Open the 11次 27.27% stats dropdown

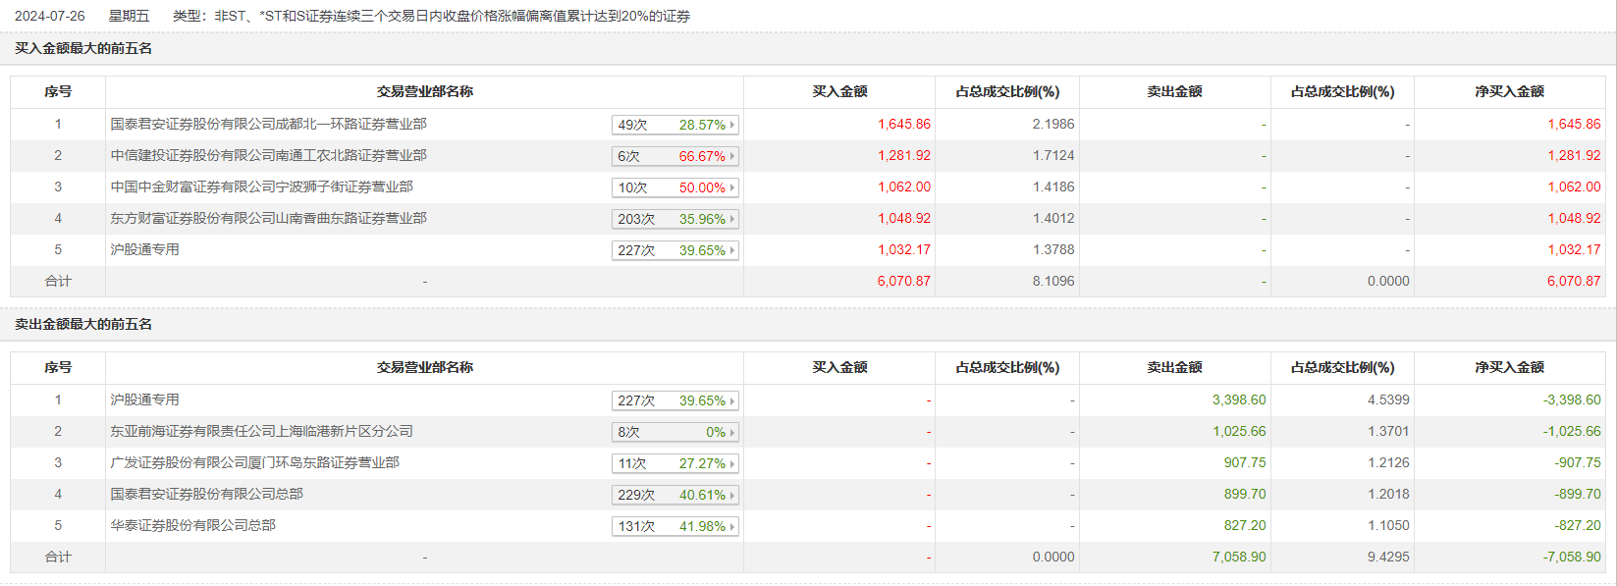[674, 463]
